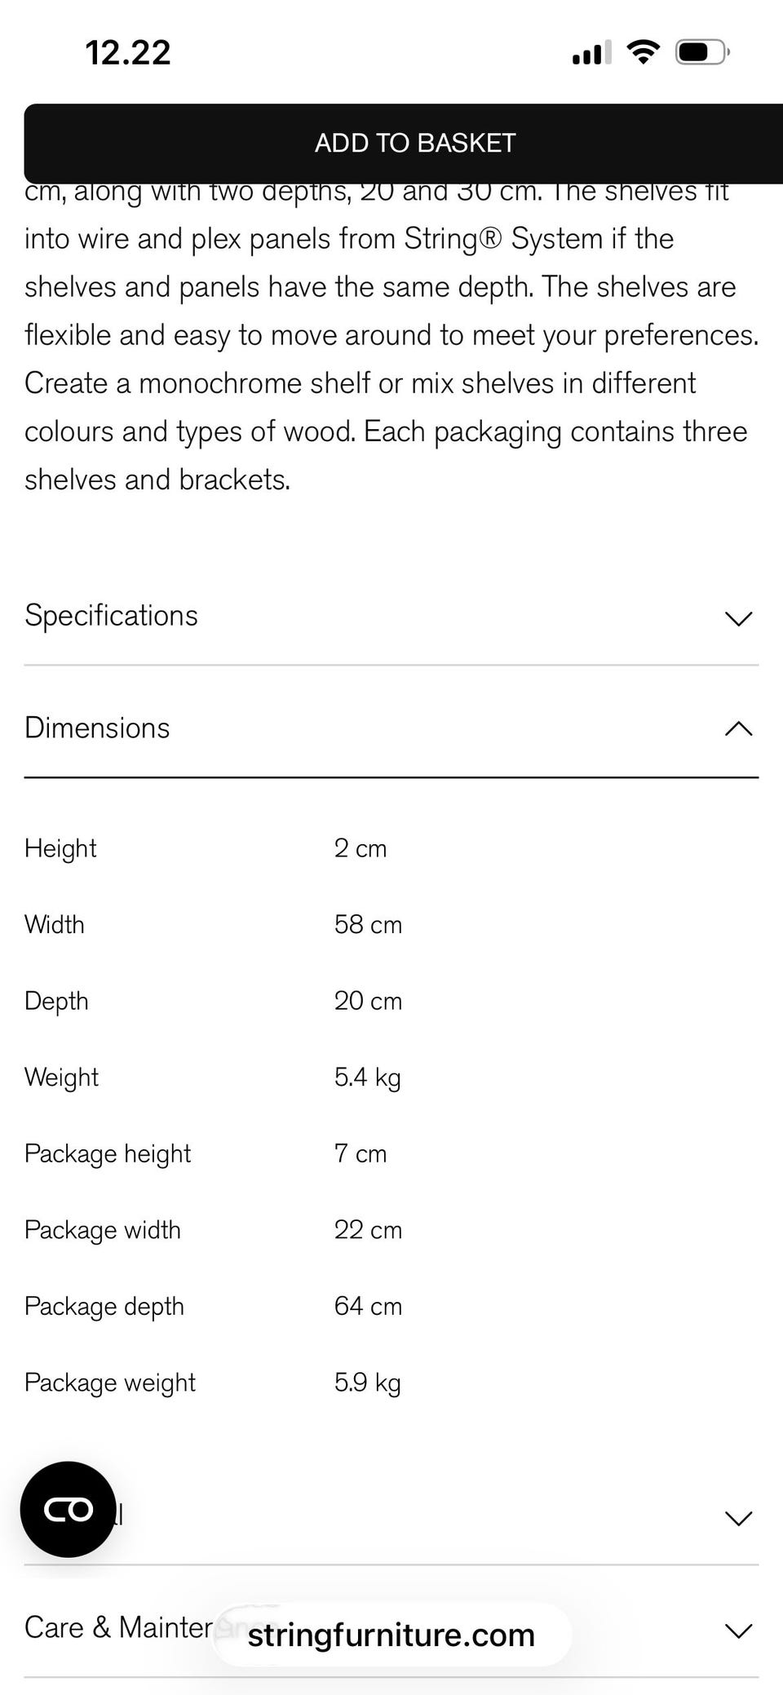
Task: Tap the Weight 5.4 kg value
Action: (367, 1078)
